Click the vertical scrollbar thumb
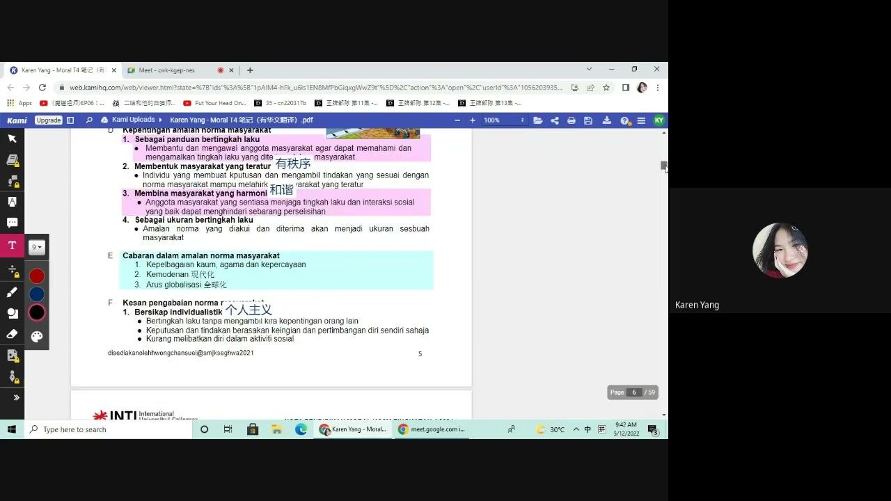Image resolution: width=891 pixels, height=501 pixels. [663, 166]
